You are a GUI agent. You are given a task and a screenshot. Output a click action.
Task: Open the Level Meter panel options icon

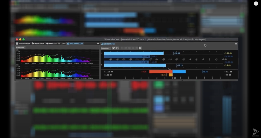pos(236,44)
